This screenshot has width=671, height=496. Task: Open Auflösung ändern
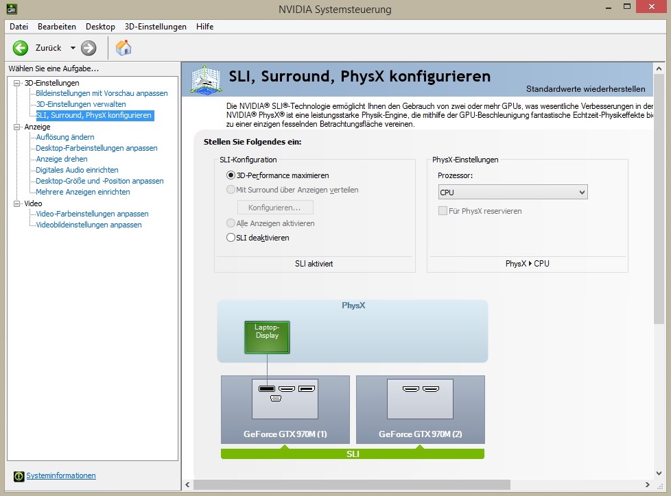[x=65, y=137]
